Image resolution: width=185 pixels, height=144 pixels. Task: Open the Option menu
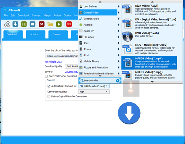click(68, 15)
